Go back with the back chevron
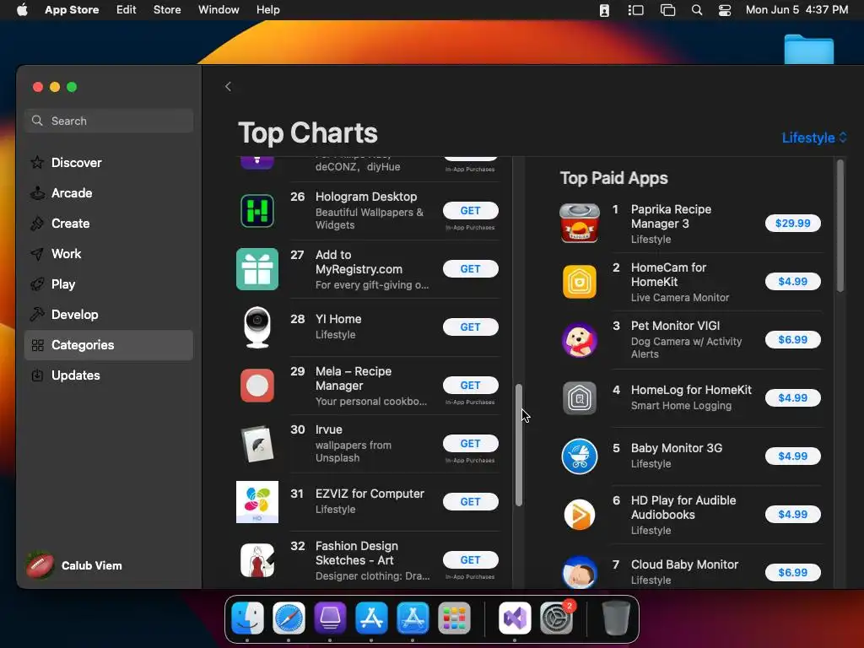Image resolution: width=864 pixels, height=648 pixels. (228, 87)
